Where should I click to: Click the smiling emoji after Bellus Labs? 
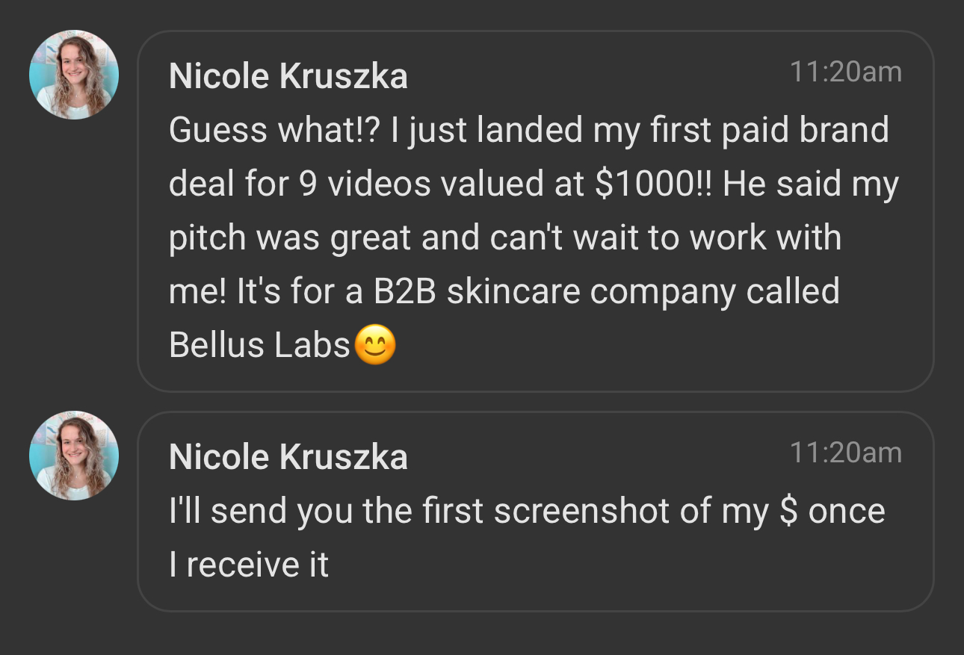(x=374, y=346)
